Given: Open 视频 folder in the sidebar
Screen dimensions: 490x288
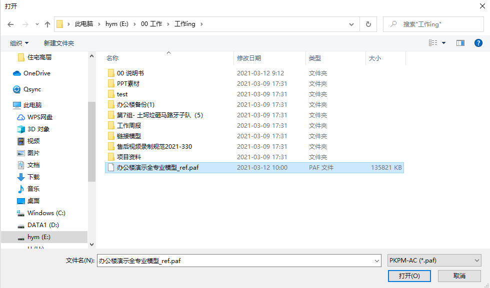Looking at the screenshot, I should tap(28, 141).
